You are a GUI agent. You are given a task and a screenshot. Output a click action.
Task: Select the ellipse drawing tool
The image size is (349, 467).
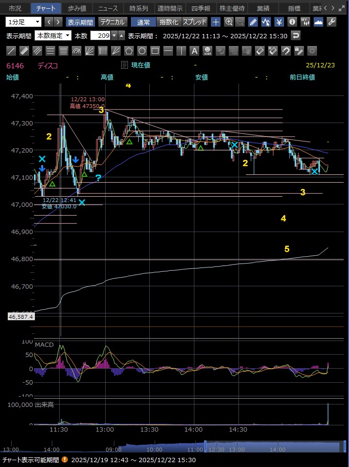(142, 51)
